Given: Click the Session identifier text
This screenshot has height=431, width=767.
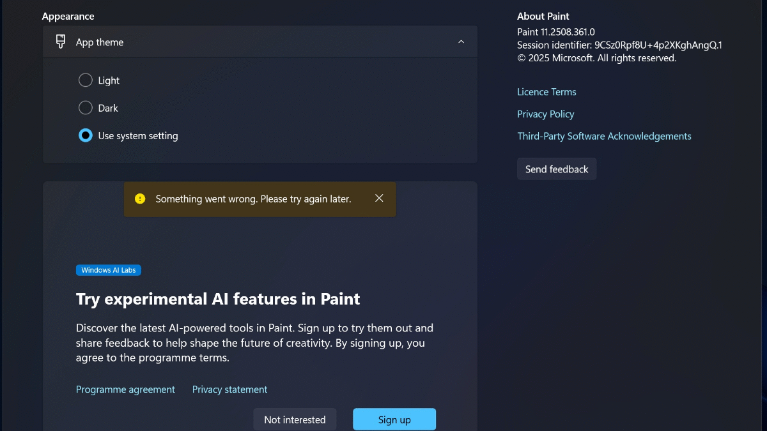Looking at the screenshot, I should coord(619,45).
